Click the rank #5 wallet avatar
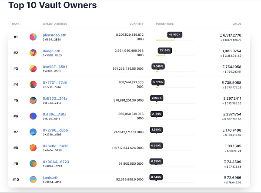Image resolution: width=261 pixels, height=193 pixels. coord(33,100)
